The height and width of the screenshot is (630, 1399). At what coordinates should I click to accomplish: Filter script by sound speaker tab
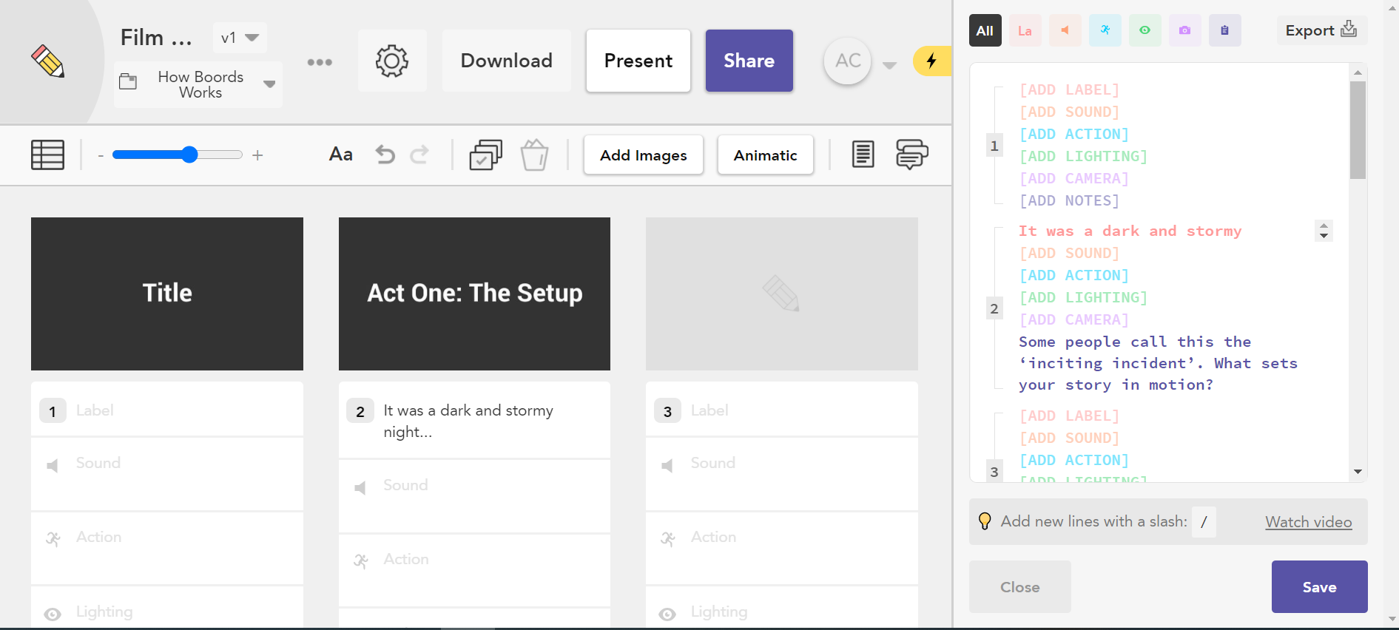[1065, 30]
